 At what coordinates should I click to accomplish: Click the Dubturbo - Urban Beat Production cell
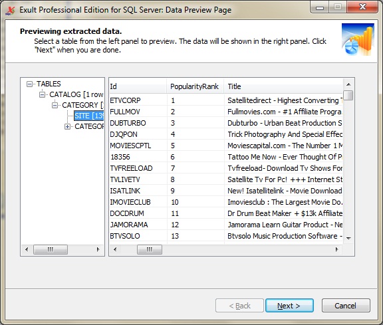[x=283, y=123]
